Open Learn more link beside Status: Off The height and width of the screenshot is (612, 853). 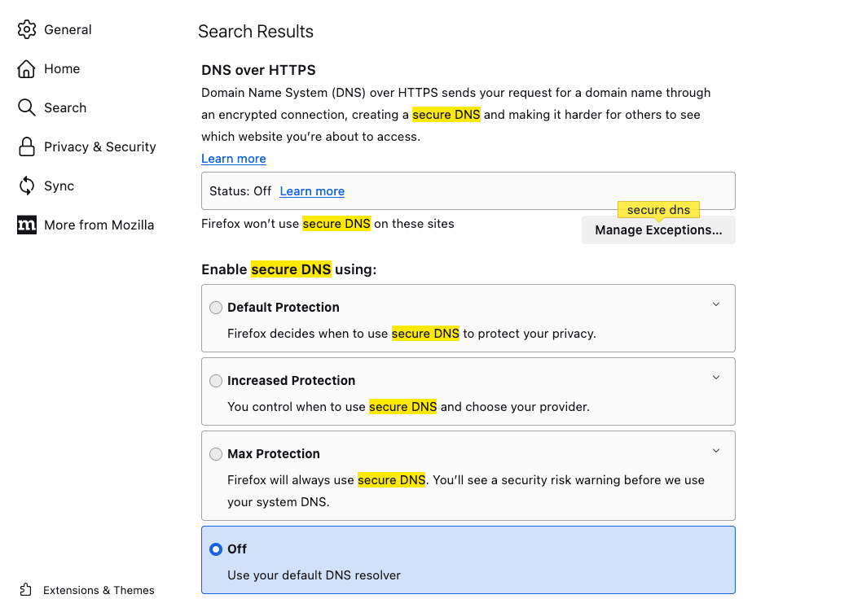click(x=312, y=191)
